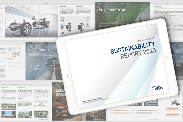Image resolution: width=183 pixels, height=122 pixels.
Task: Click the tablet's front camera dot
Action: (67, 76)
